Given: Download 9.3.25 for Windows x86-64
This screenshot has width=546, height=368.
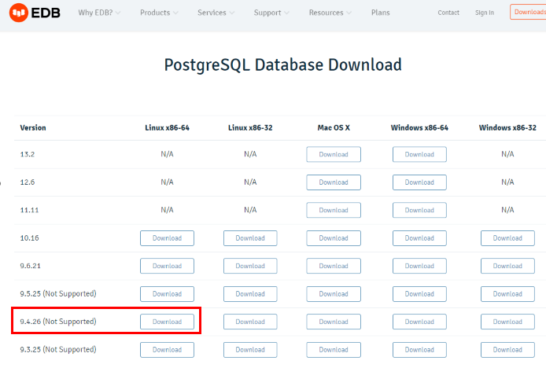Looking at the screenshot, I should point(419,350).
